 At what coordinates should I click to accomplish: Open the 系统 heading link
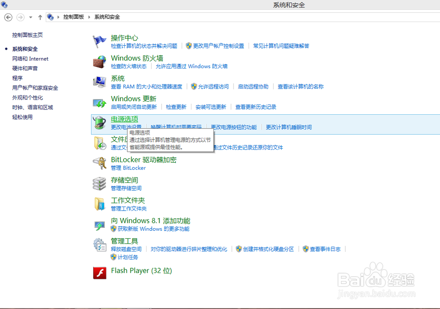tap(117, 79)
